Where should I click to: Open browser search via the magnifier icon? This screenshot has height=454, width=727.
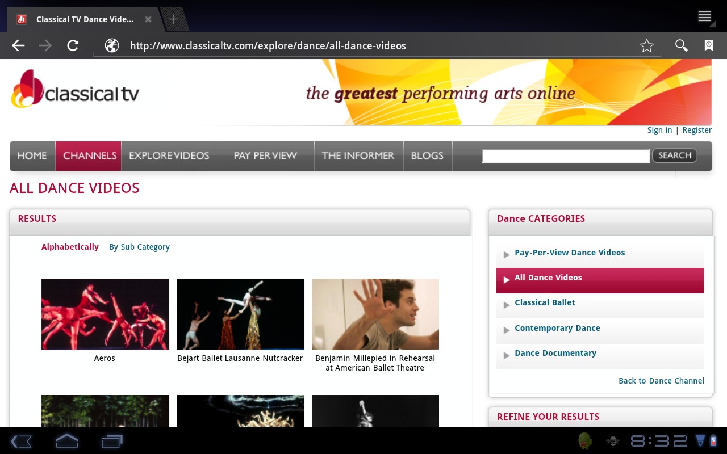coord(681,45)
